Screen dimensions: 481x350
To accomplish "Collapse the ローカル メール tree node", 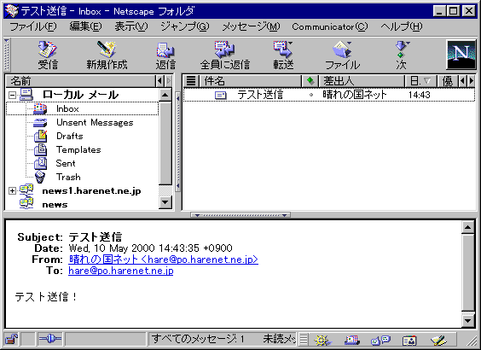I will tap(12, 95).
